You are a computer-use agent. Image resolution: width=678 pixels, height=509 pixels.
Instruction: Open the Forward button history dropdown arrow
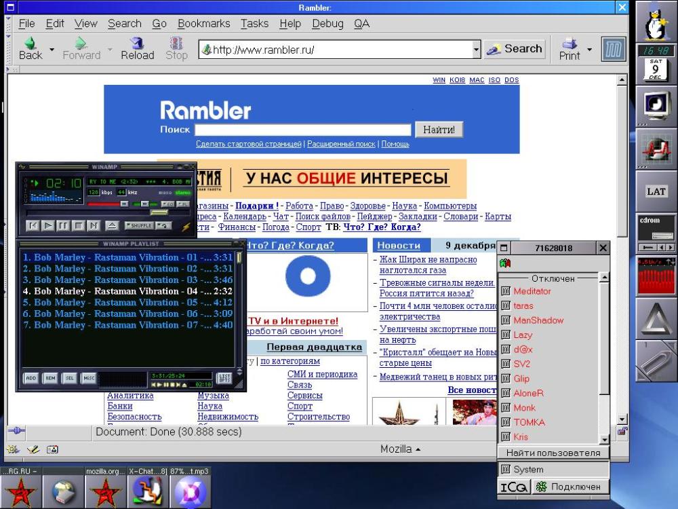point(110,50)
